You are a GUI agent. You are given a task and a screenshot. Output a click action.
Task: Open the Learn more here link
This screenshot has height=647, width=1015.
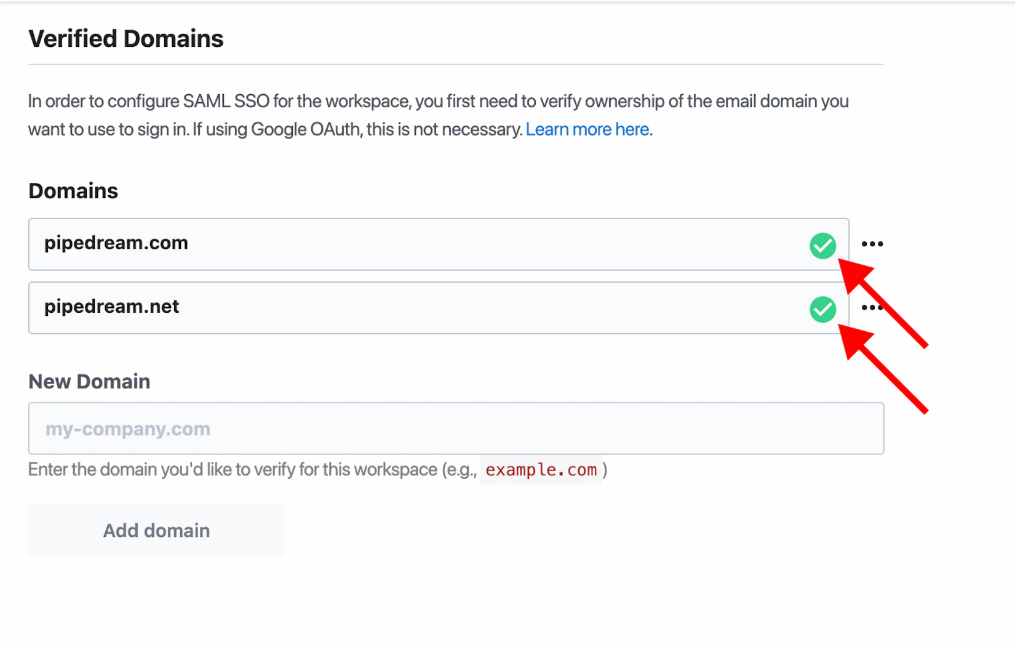coord(587,129)
